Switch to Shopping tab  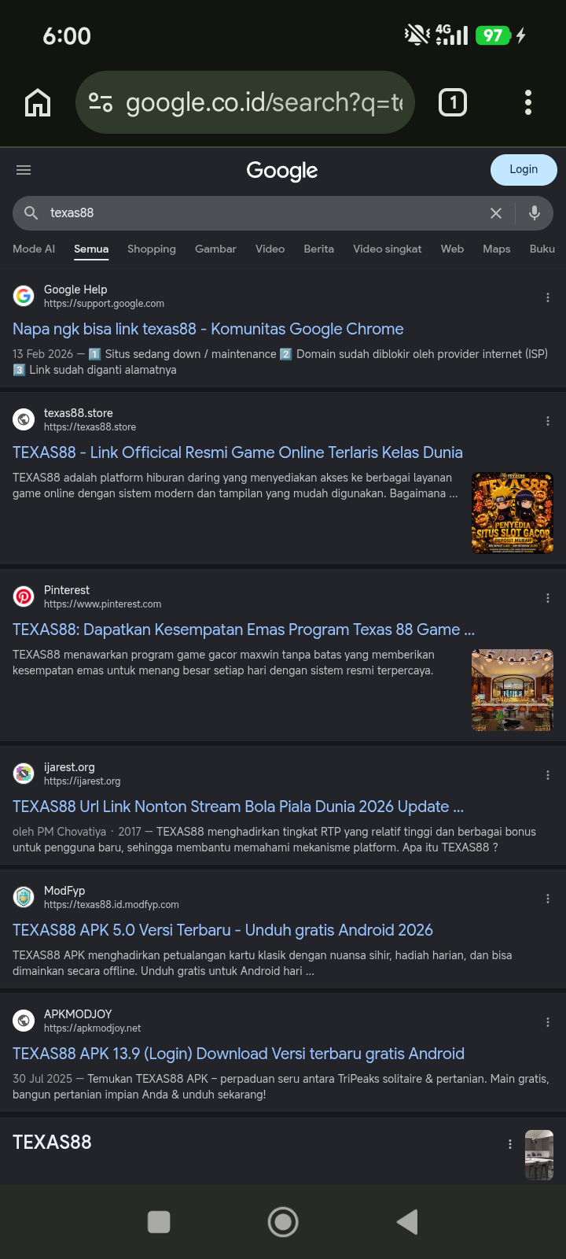(152, 249)
